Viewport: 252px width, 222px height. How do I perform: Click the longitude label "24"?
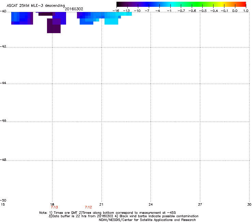click(151, 205)
